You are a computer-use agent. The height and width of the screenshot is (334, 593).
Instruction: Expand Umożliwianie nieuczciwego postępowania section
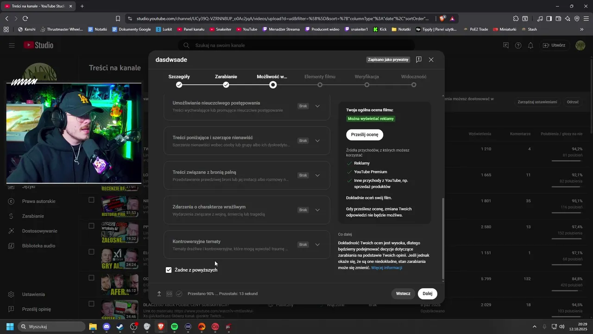tap(317, 106)
